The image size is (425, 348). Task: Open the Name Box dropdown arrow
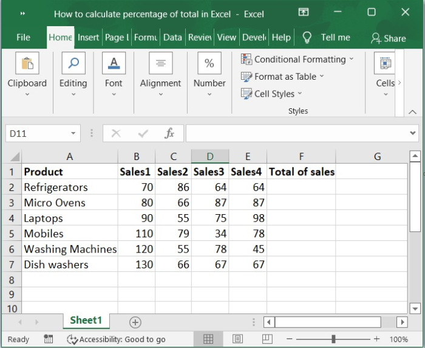(x=73, y=133)
